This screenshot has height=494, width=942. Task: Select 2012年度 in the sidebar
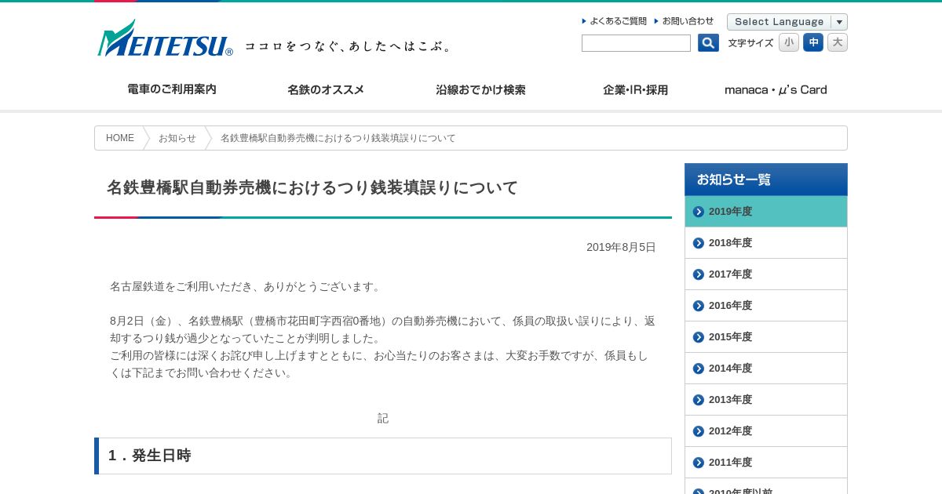[x=766, y=431]
